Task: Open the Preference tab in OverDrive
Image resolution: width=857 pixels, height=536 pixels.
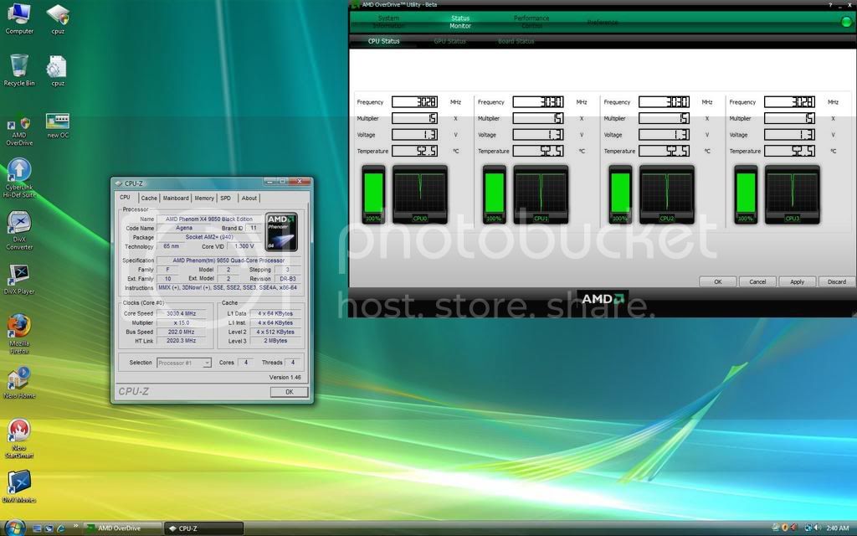Action: [x=603, y=23]
